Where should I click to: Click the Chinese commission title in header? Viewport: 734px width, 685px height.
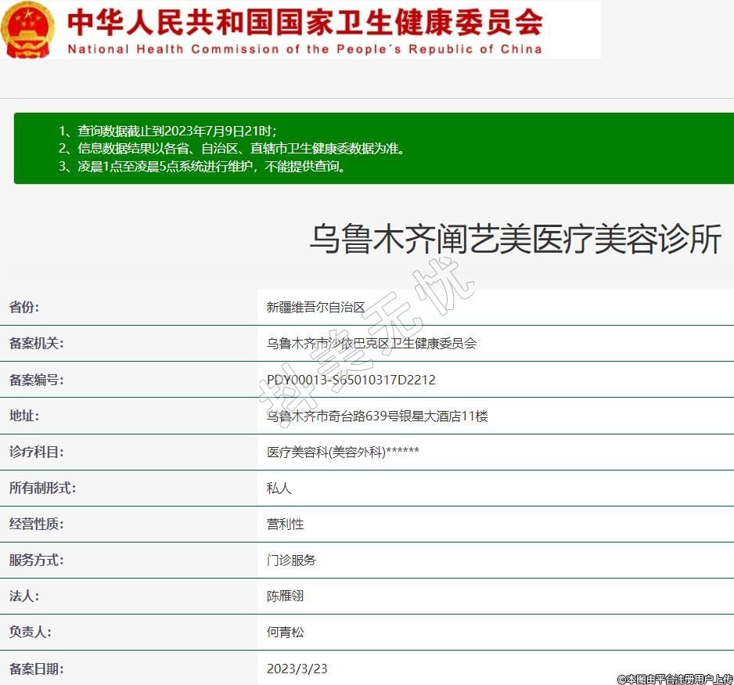(x=304, y=22)
